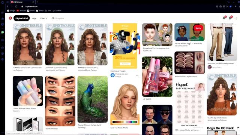This screenshot has width=240, height=135.
Task: Open WhatsApp in the Opera sidebar
Action: click(x=3, y=32)
